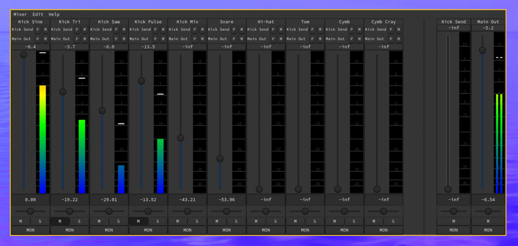The height and width of the screenshot is (246, 518).
Task: Toggle the Main Out P button on Kick Mix
Action: 195,39
